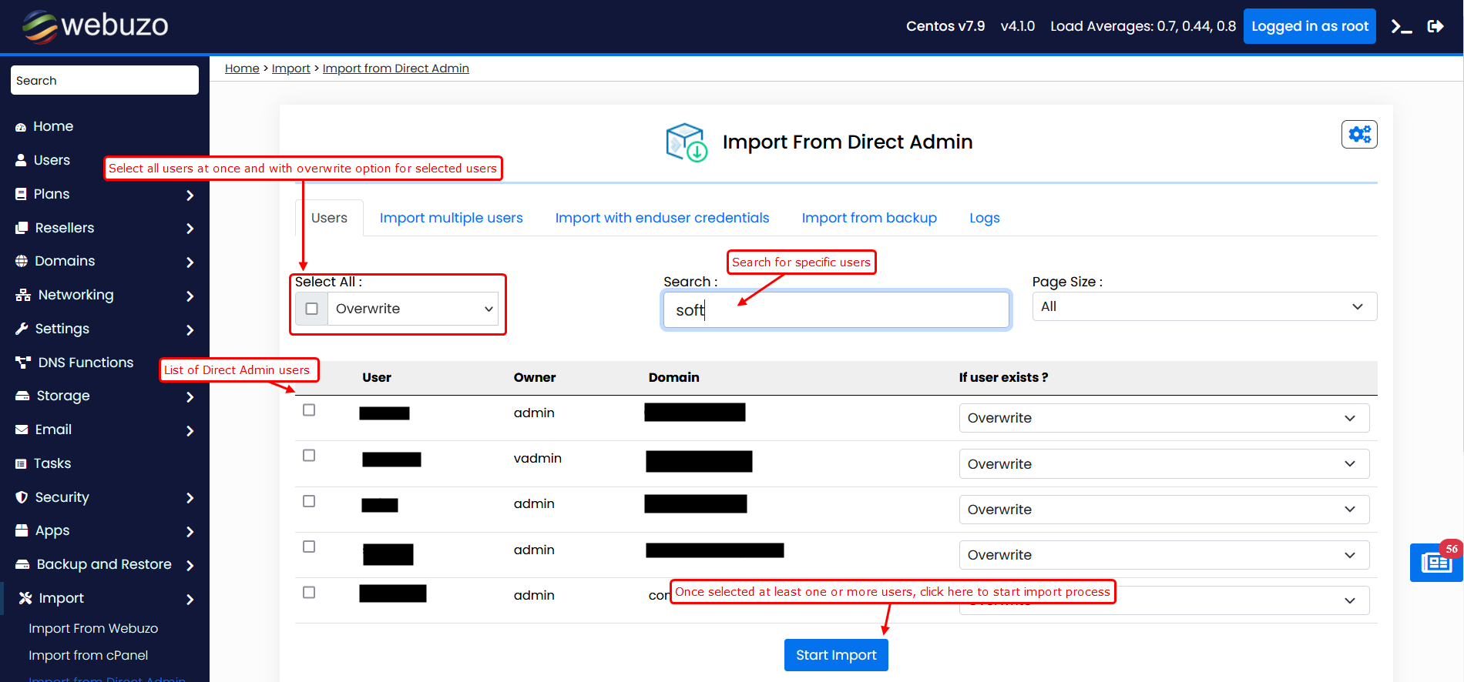Open Tasks from the sidebar

pyautogui.click(x=52, y=463)
